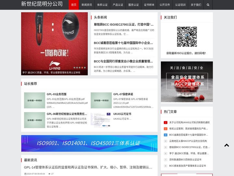Select the fifth carousel dot
This screenshot has width=234, height=176.
click(85, 68)
